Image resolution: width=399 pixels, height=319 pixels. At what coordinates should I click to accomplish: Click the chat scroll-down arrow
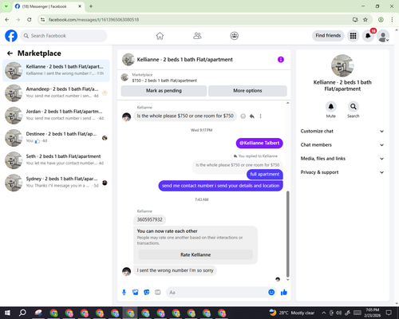287,280
